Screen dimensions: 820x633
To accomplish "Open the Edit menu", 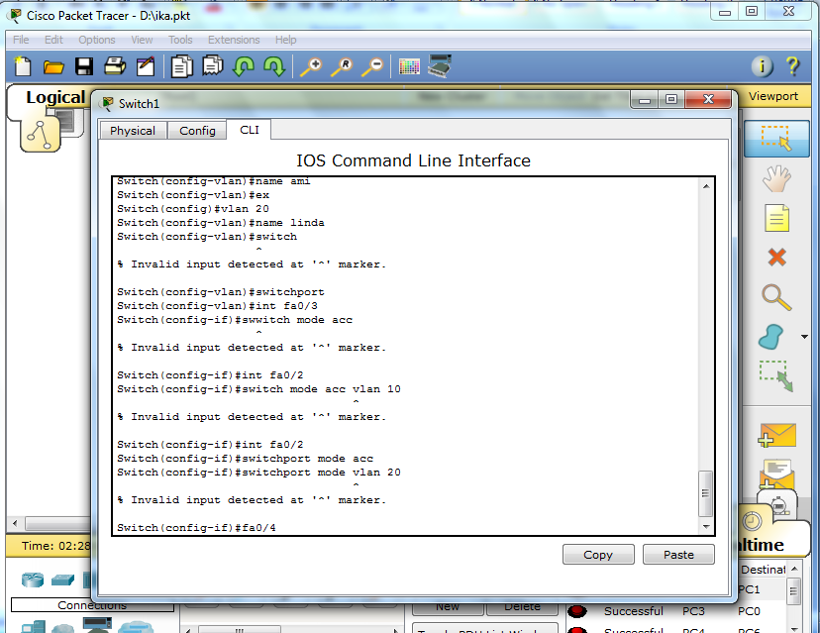I will point(53,40).
